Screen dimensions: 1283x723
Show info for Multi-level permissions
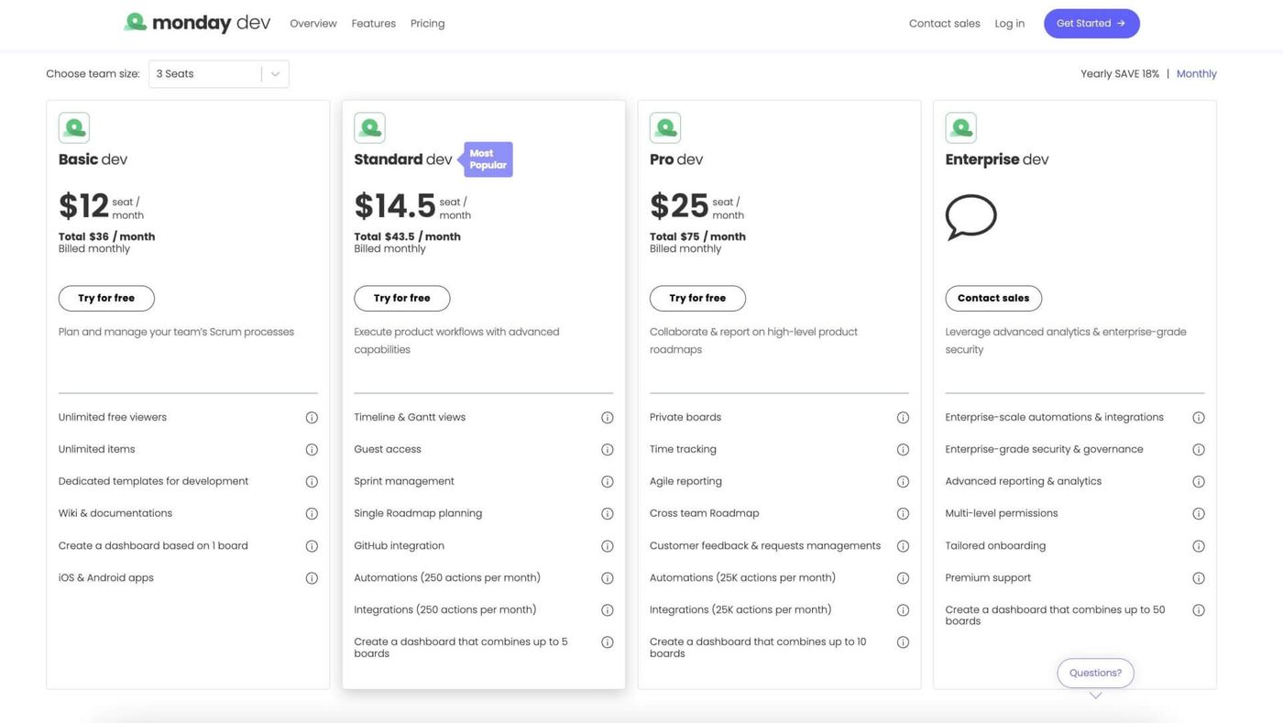coord(1198,514)
